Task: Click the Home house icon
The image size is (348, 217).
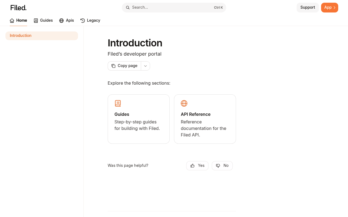Action: [12, 21]
